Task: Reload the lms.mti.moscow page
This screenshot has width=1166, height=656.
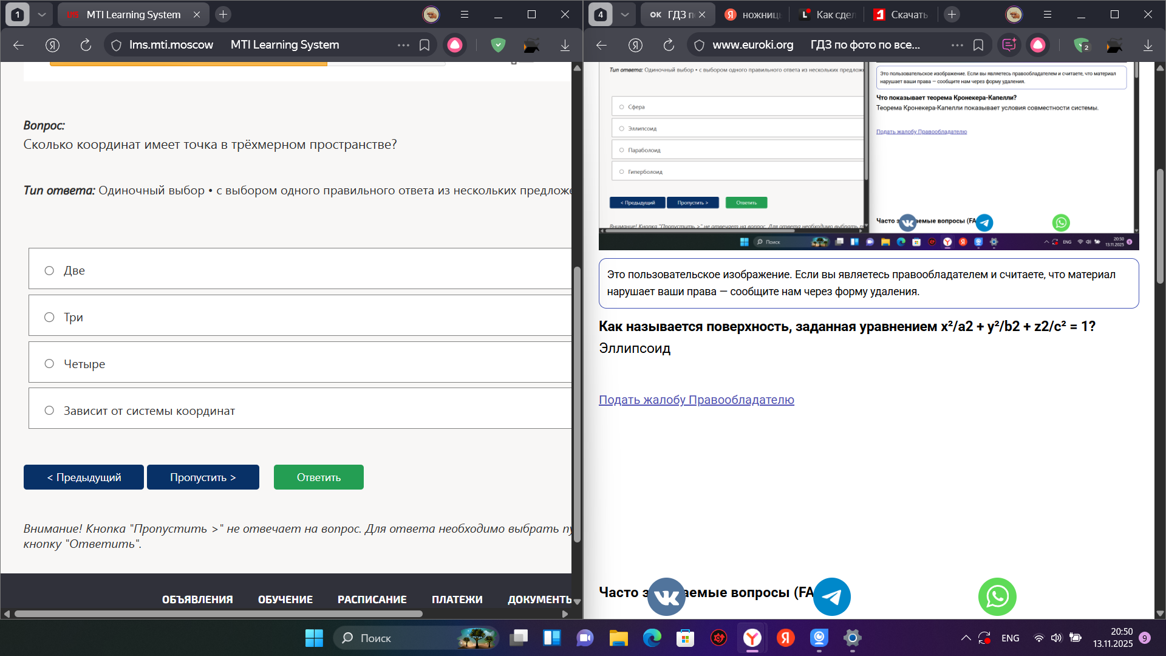Action: 86,45
